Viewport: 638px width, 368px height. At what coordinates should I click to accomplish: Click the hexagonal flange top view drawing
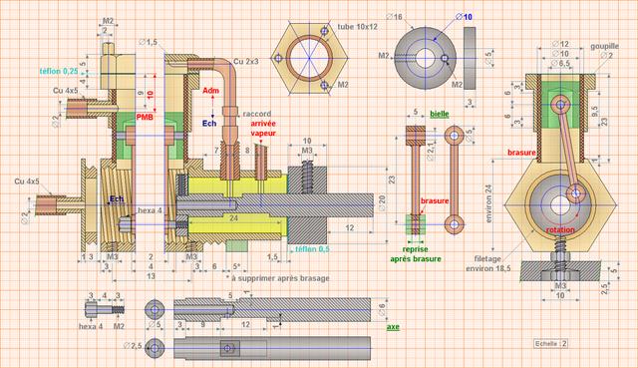pyautogui.click(x=310, y=59)
